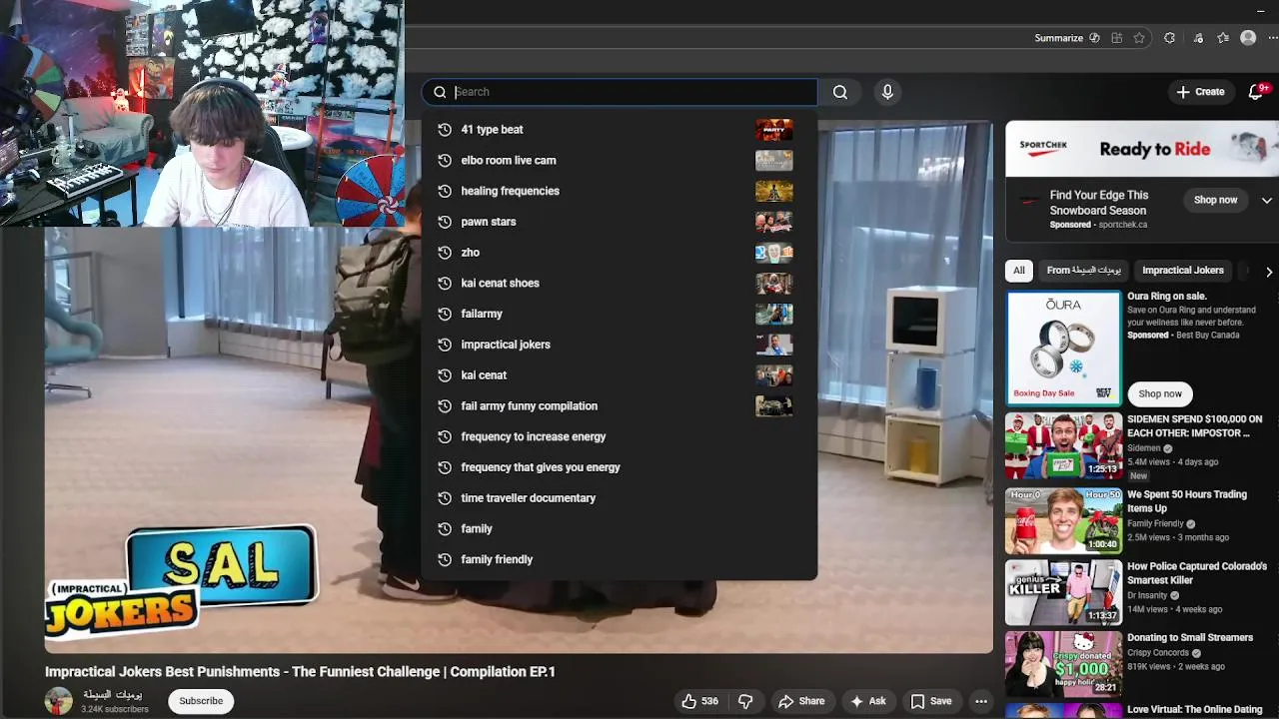
Task: Choose 'impractical jokers' from search history
Action: tap(620, 345)
